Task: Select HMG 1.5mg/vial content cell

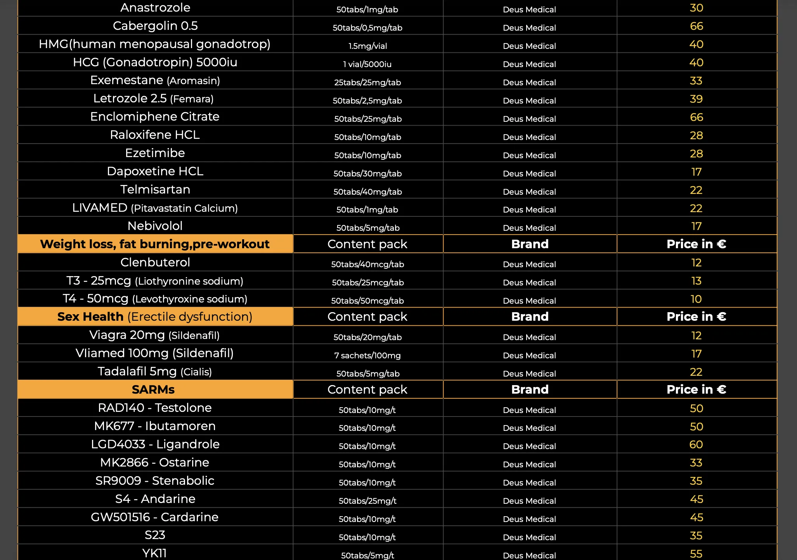Action: pos(367,46)
